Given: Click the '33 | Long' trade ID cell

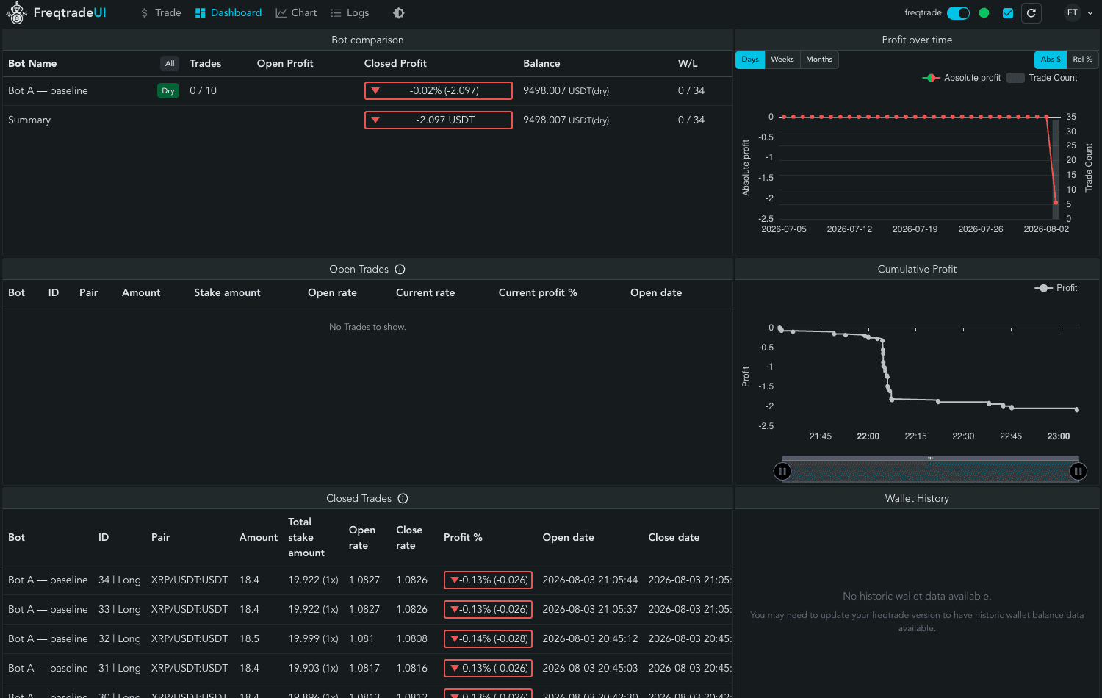Looking at the screenshot, I should click(x=120, y=610).
